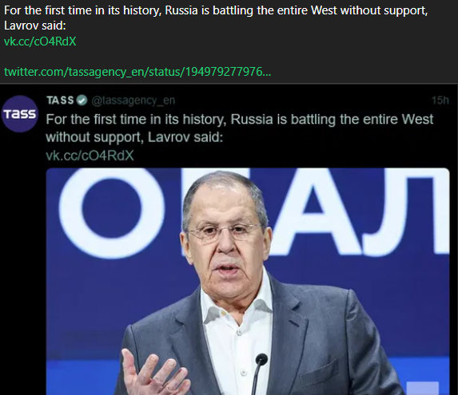Screen dimensions: 458x395
Task: Click the blue verified checkmark badge
Action: 82,101
